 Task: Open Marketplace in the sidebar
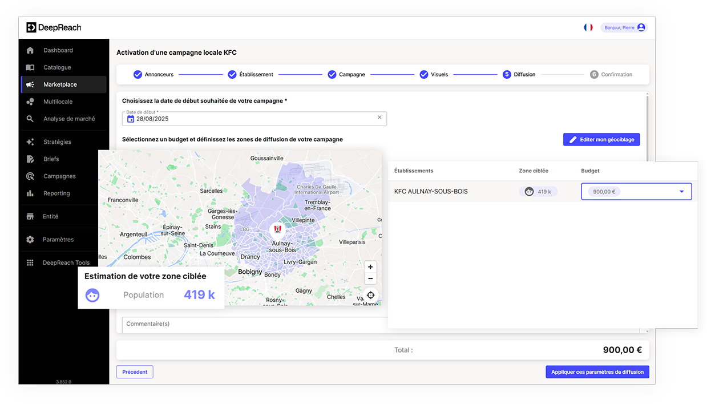point(63,84)
